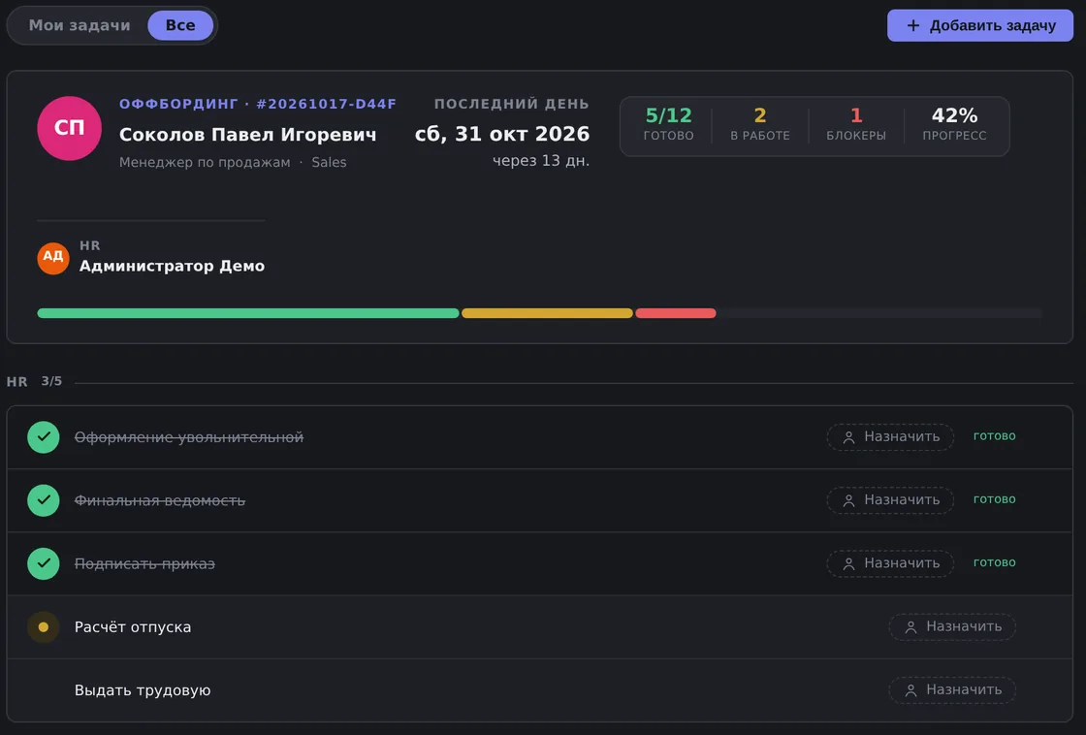1086x735 pixels.
Task: Click the Добавить задачу button
Action: pyautogui.click(x=980, y=25)
